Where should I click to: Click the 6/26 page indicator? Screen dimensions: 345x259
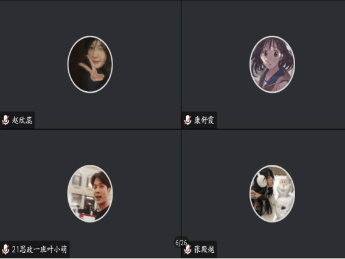(181, 243)
